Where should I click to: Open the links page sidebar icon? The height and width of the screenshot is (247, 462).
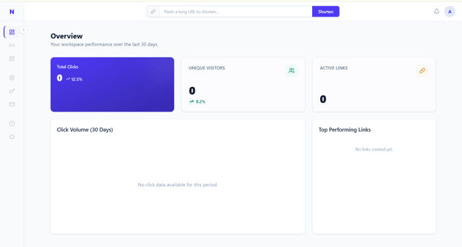click(12, 46)
